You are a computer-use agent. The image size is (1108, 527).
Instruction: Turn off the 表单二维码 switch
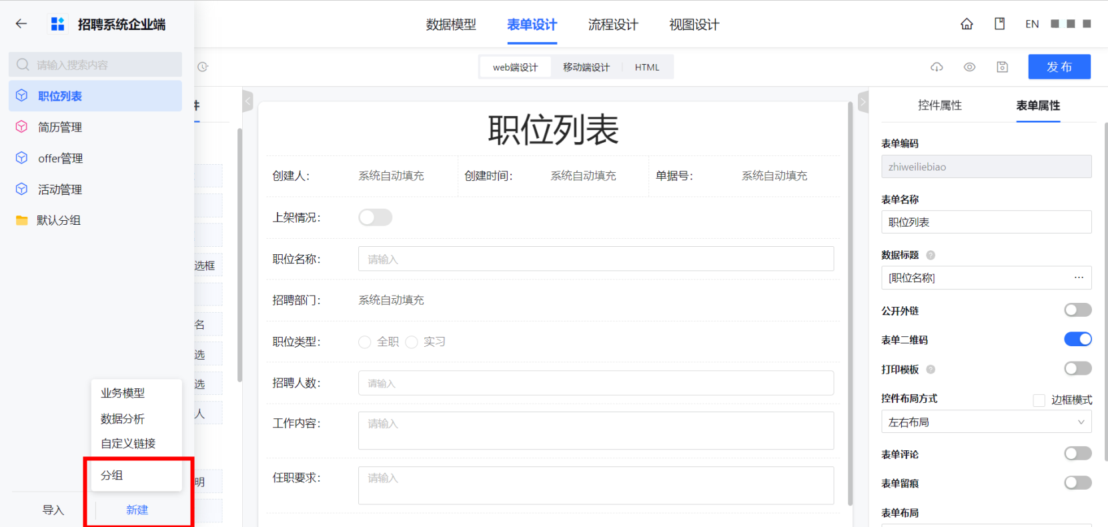(1078, 340)
